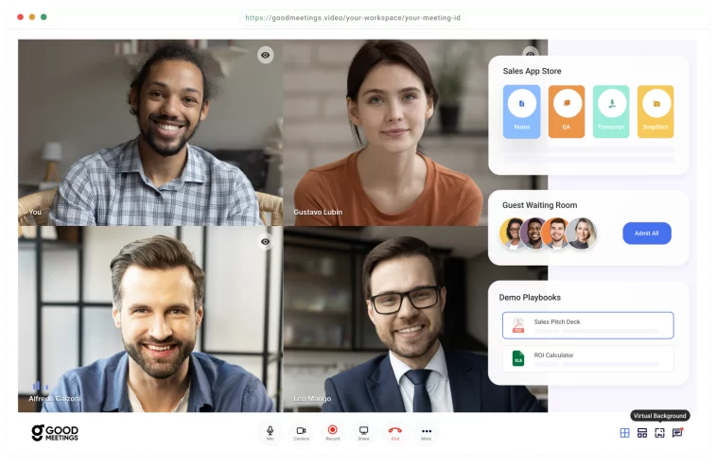Start recording with the Record button
The width and height of the screenshot is (717, 466).
point(332,431)
